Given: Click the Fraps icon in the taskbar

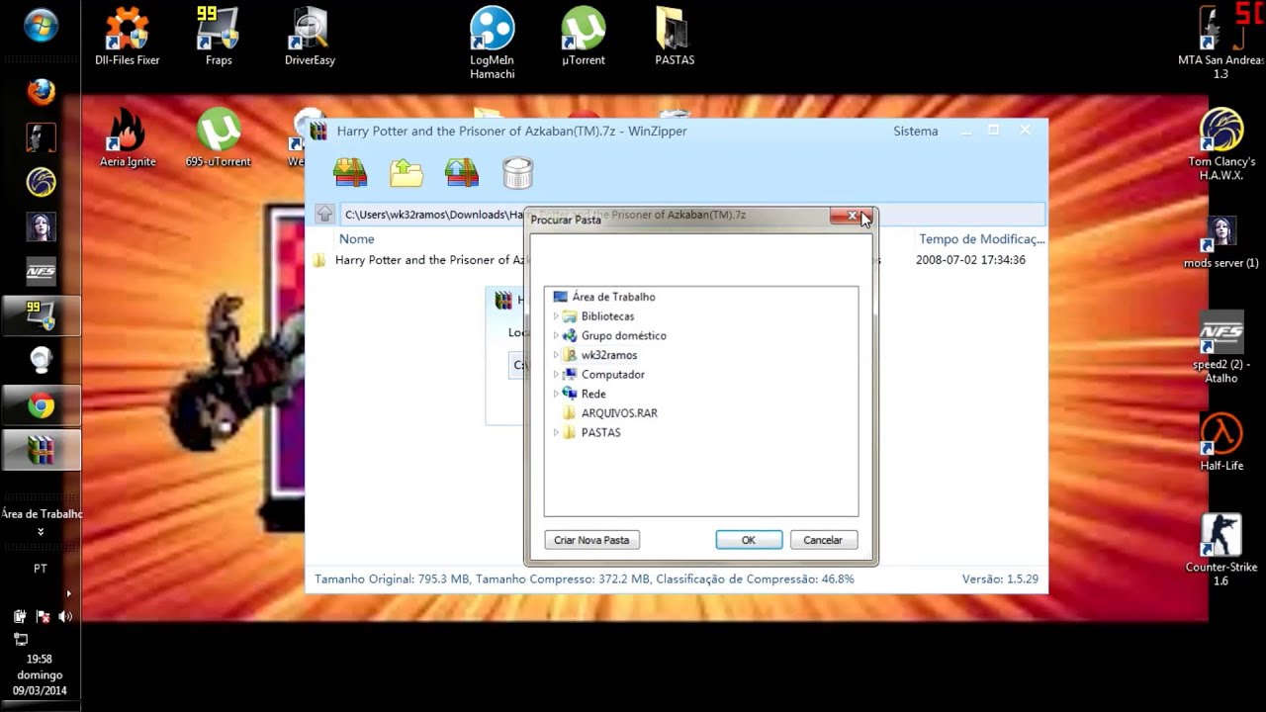Looking at the screenshot, I should click(x=41, y=316).
